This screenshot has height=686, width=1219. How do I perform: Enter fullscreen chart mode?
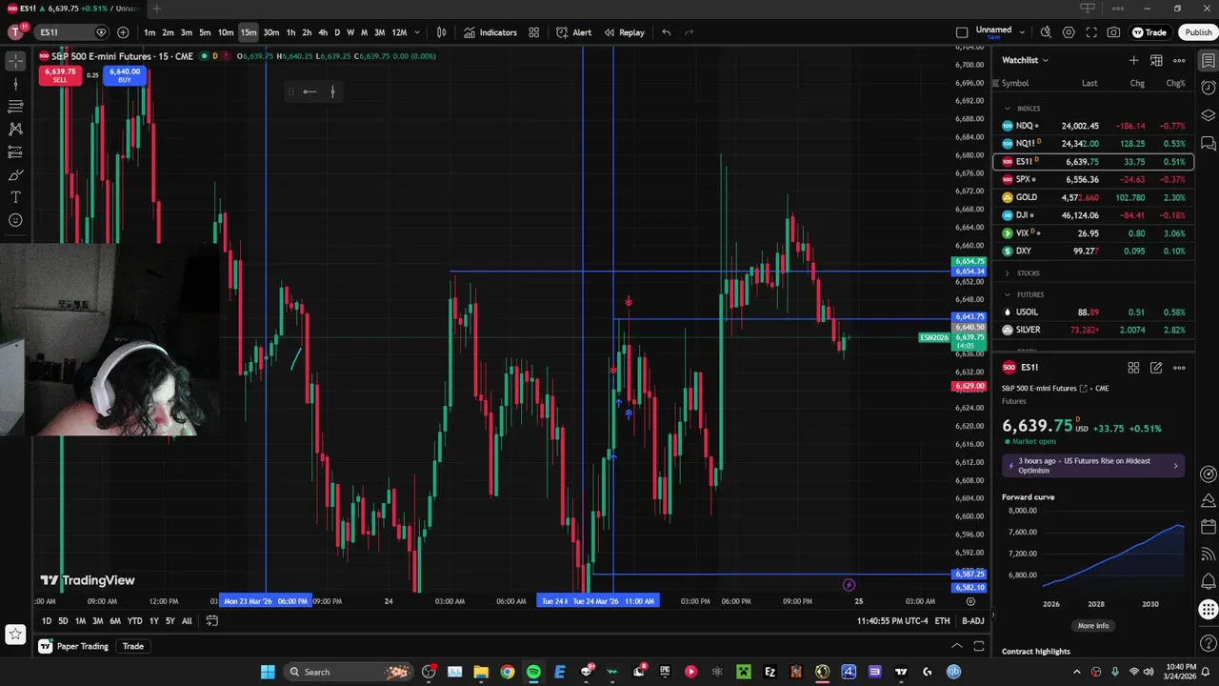[x=1091, y=32]
